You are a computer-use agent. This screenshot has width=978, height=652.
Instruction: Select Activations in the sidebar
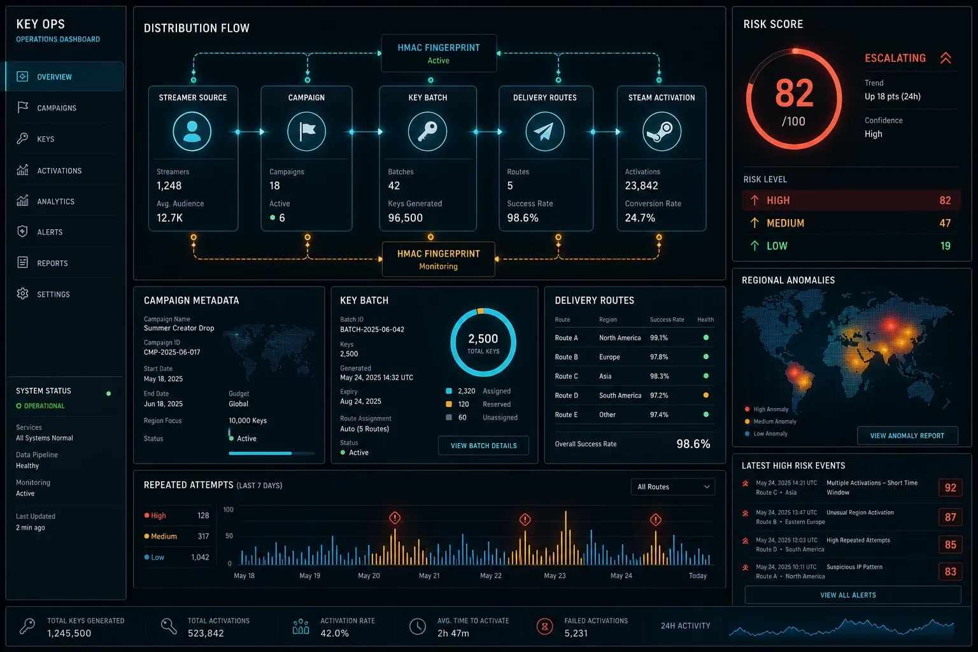pyautogui.click(x=64, y=170)
